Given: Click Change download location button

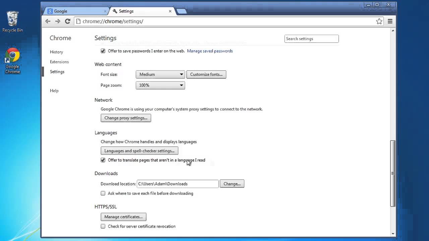Looking at the screenshot, I should [x=232, y=184].
